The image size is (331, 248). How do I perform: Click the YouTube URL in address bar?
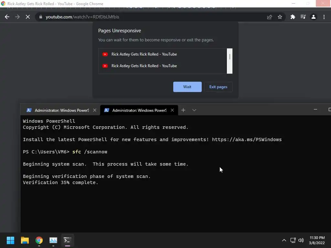click(x=82, y=17)
